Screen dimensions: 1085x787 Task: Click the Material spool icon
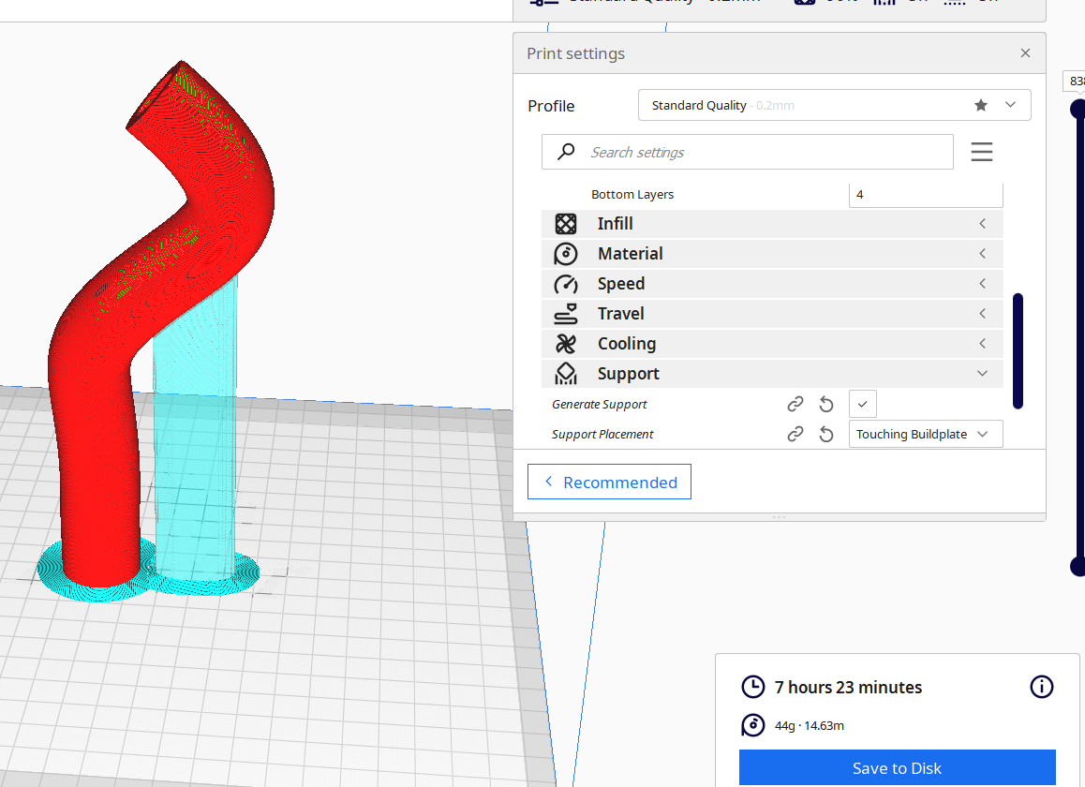click(565, 254)
